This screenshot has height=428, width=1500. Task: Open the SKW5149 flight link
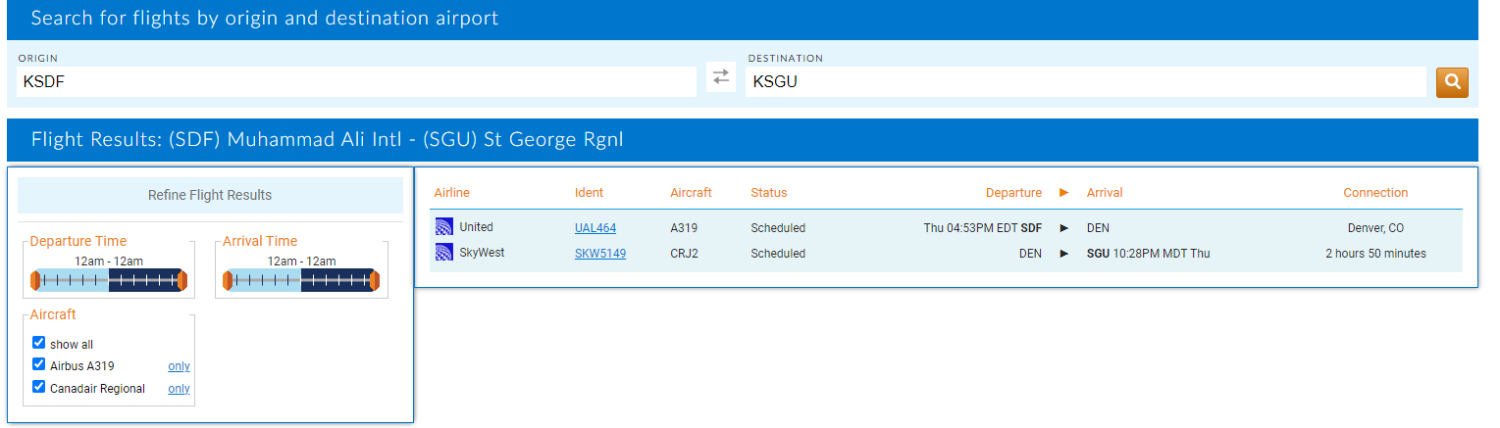click(x=600, y=254)
